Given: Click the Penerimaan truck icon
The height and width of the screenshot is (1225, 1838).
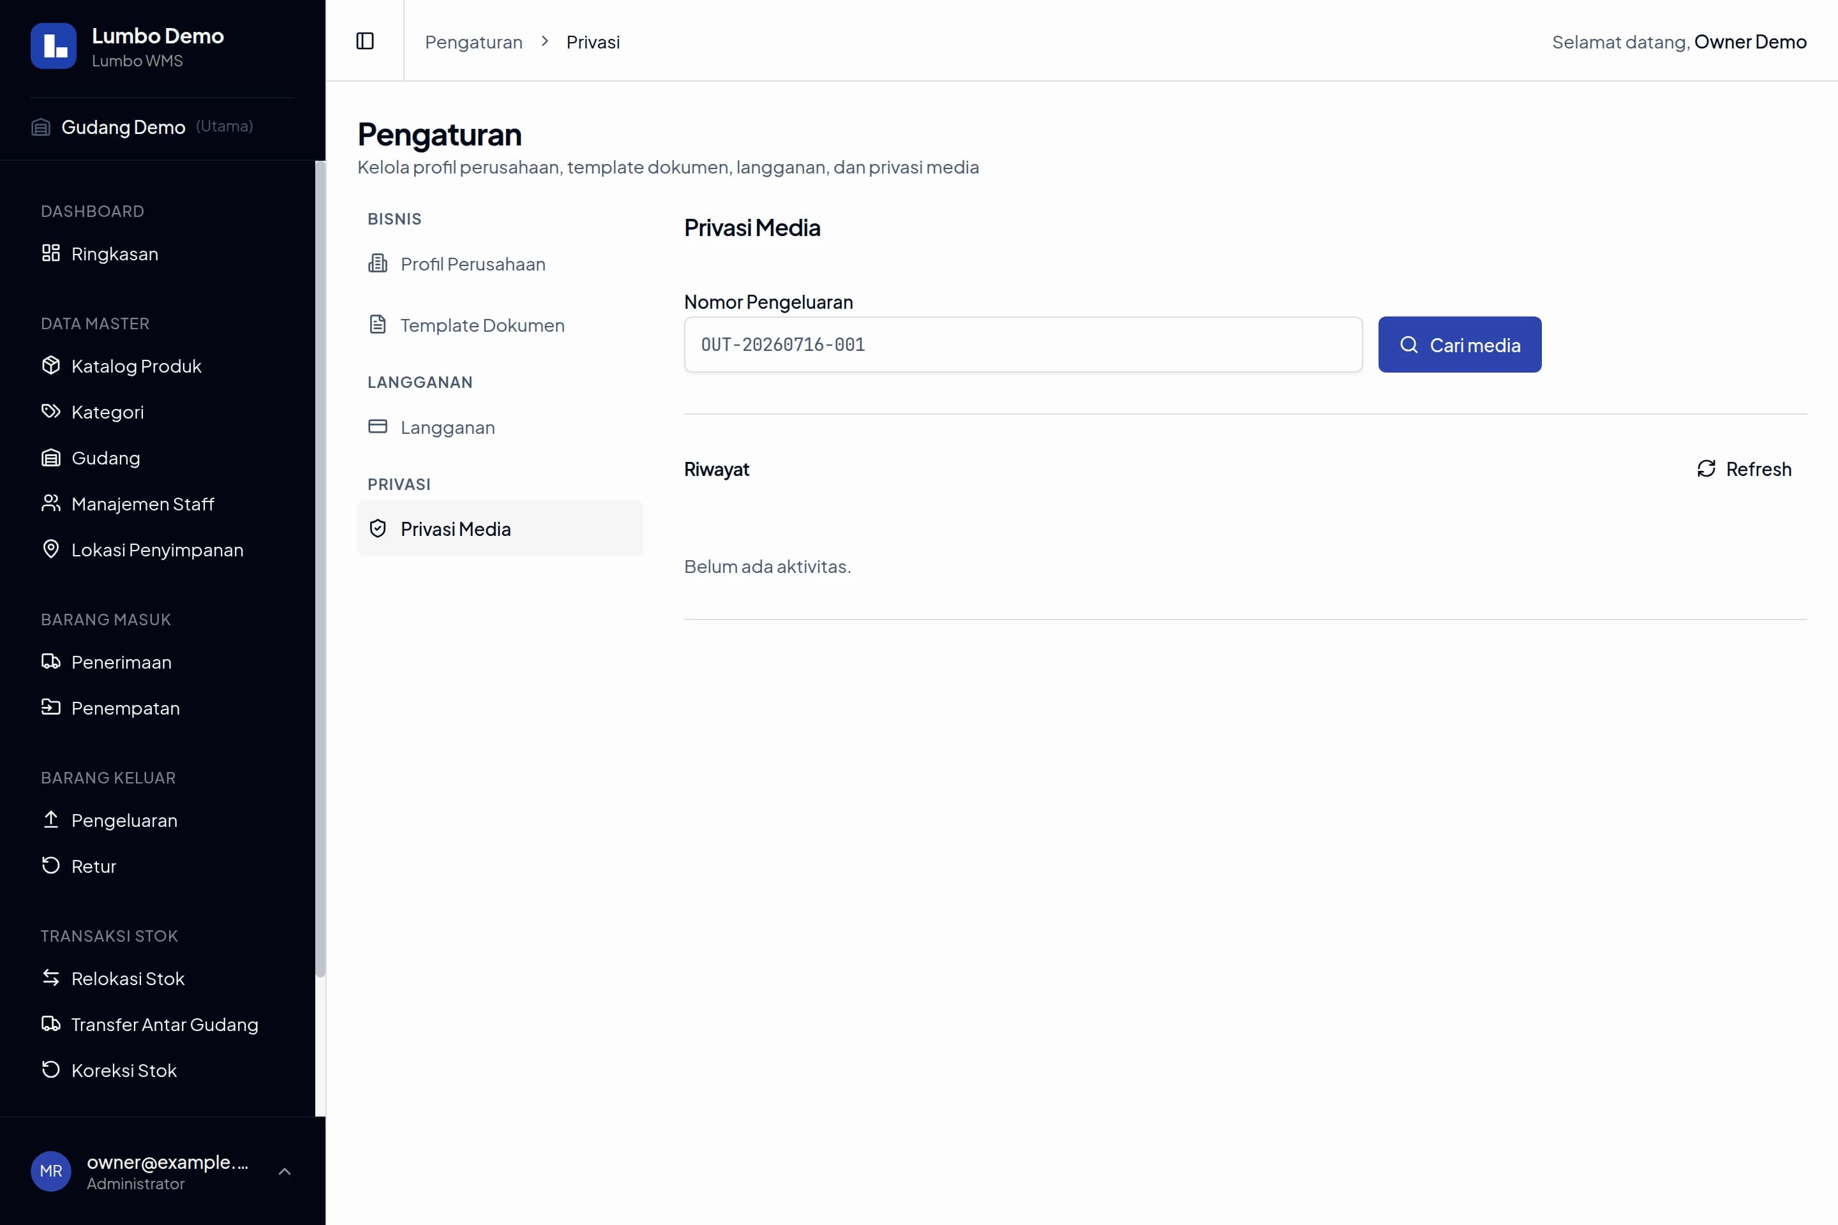Looking at the screenshot, I should 51,662.
